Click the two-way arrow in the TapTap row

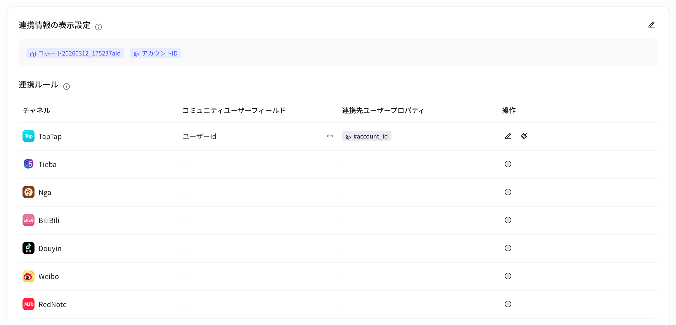pyautogui.click(x=330, y=136)
